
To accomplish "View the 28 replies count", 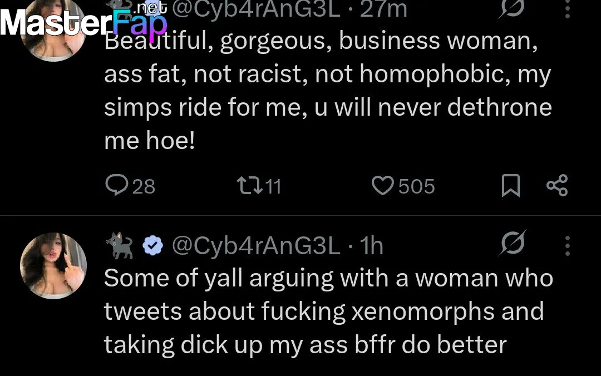I will coord(144,186).
